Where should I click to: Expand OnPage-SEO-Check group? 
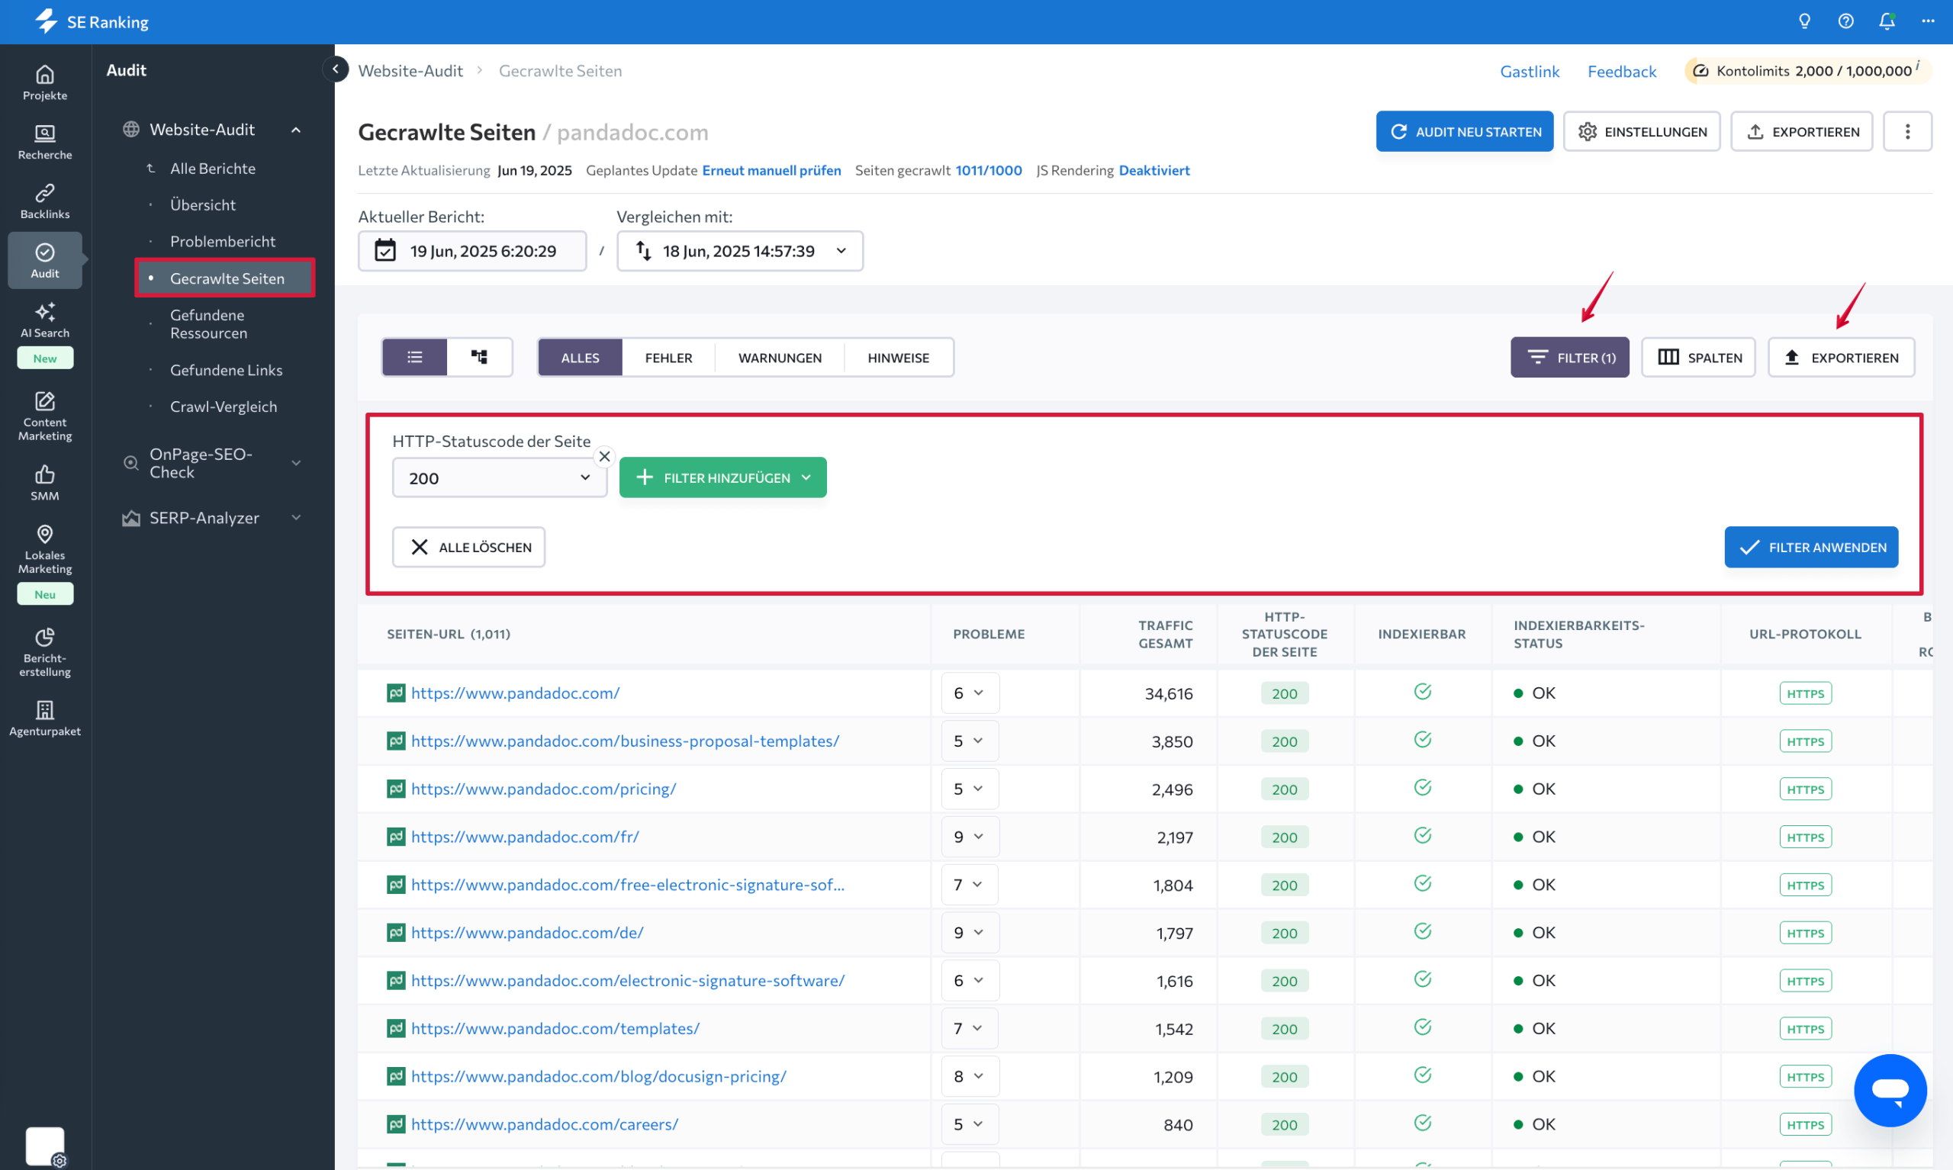pyautogui.click(x=297, y=463)
